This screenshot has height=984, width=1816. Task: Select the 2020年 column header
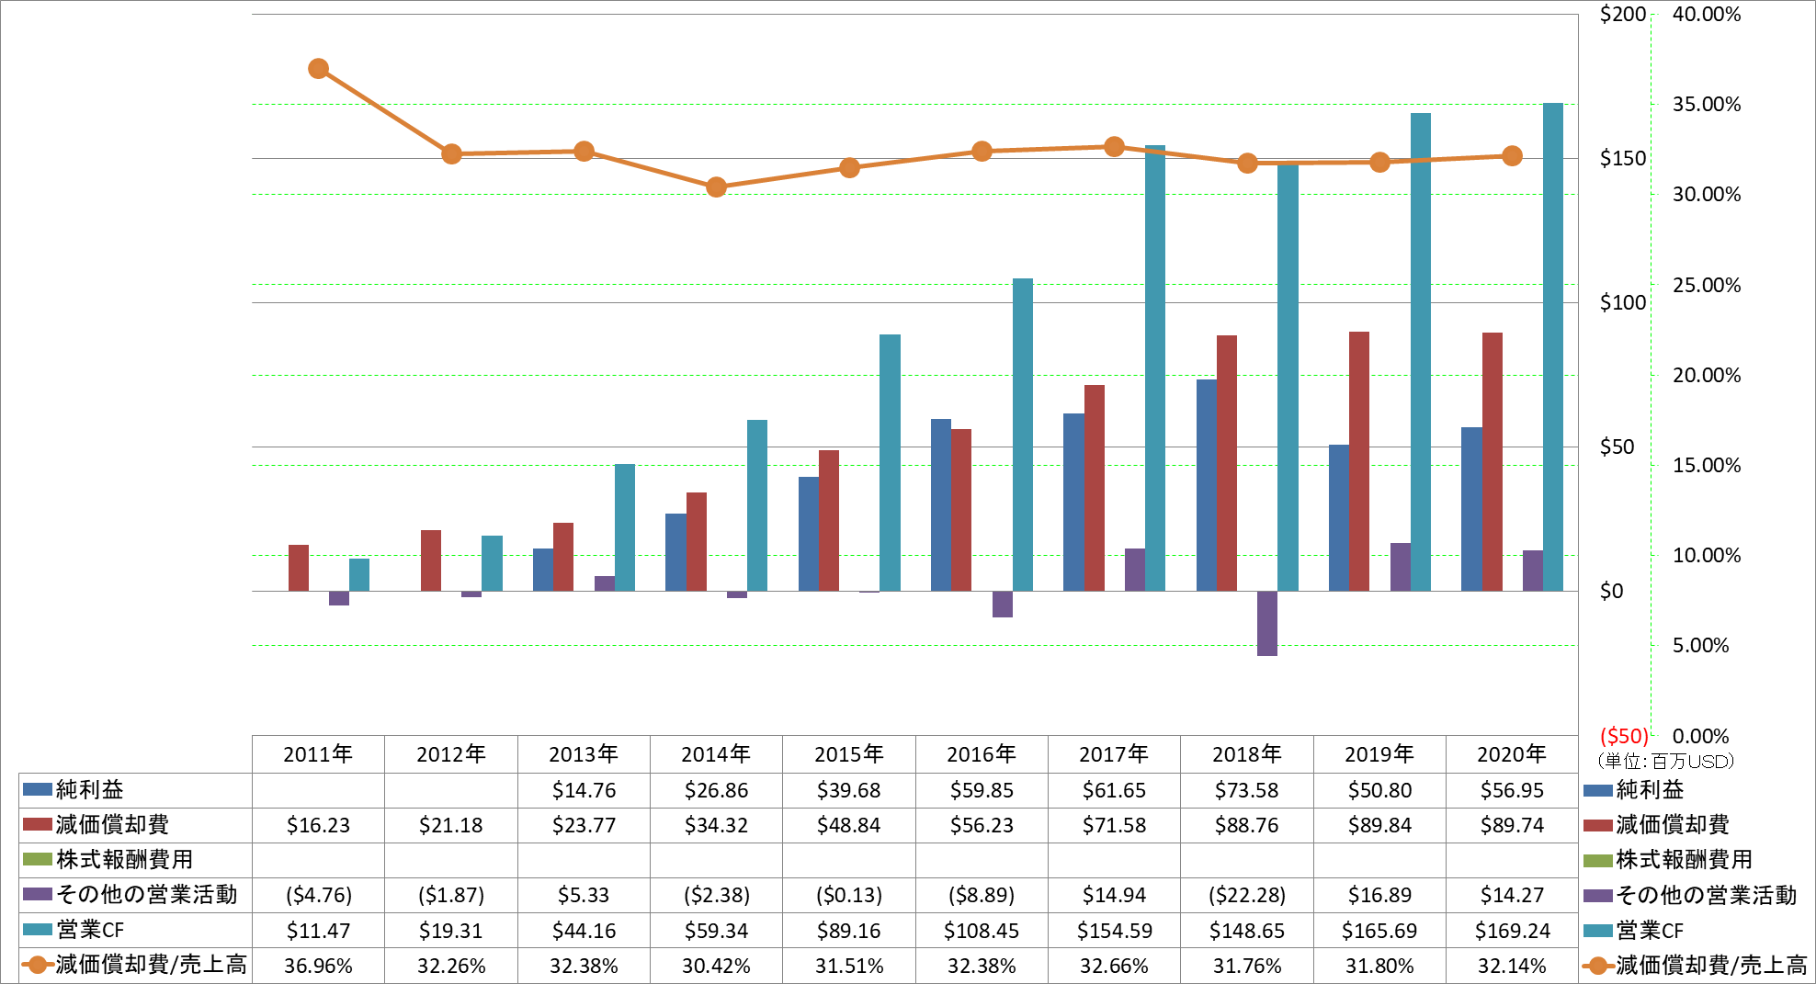1512,754
